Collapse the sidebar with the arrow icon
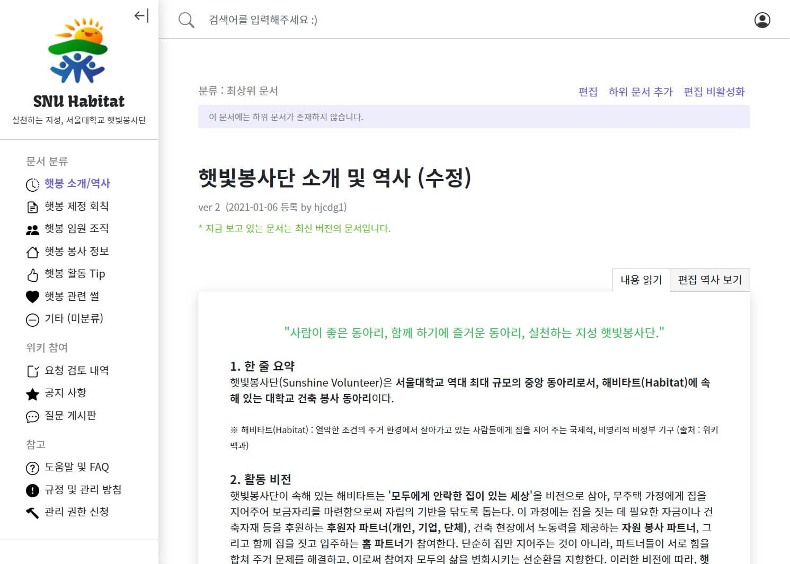 [x=141, y=16]
